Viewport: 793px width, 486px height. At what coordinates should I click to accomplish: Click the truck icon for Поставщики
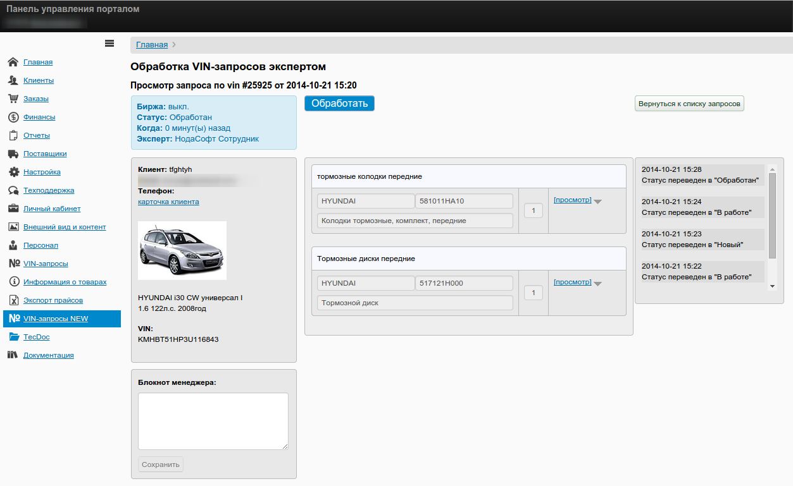tap(13, 154)
